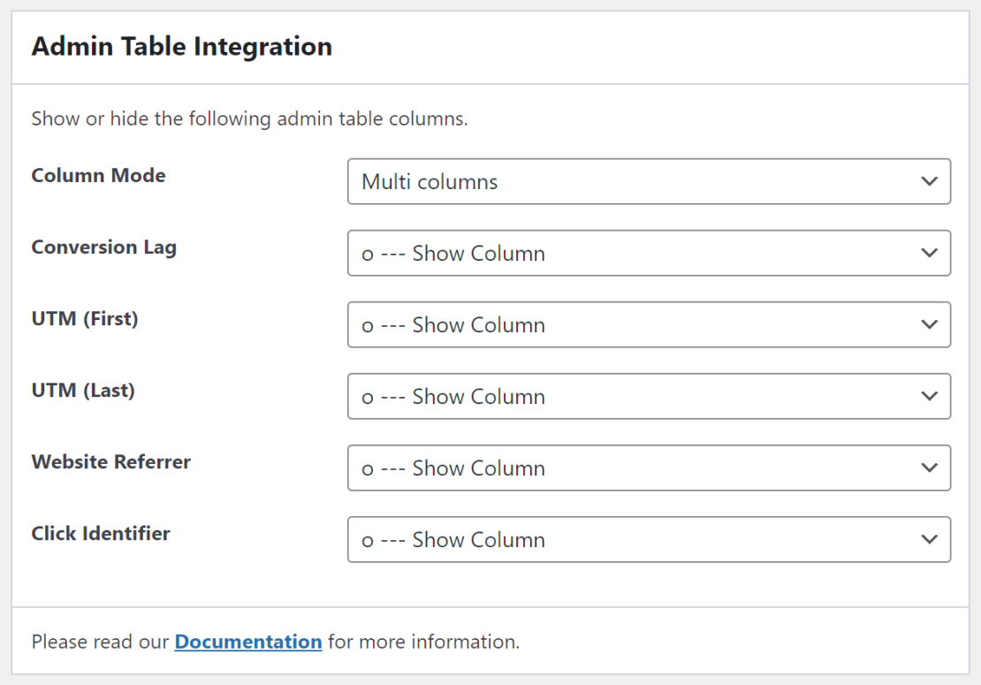Open the Documentation link
The height and width of the screenshot is (685, 981).
pyautogui.click(x=247, y=642)
